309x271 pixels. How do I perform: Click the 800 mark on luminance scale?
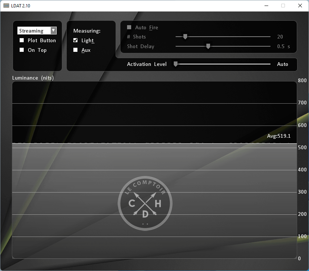(x=302, y=81)
